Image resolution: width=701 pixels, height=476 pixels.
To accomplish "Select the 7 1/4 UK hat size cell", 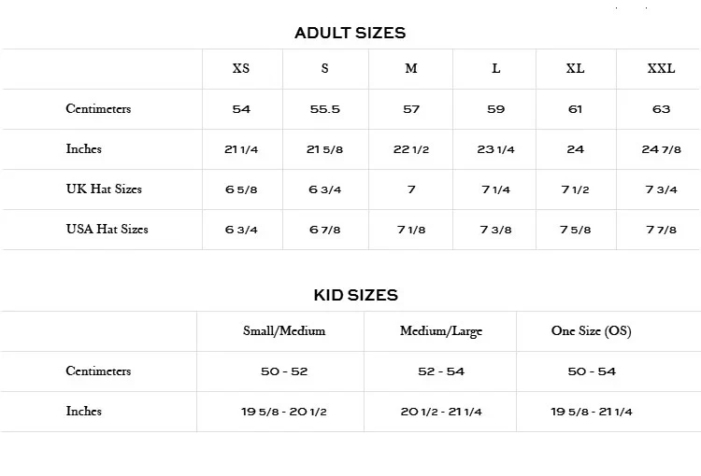I will click(x=495, y=189).
